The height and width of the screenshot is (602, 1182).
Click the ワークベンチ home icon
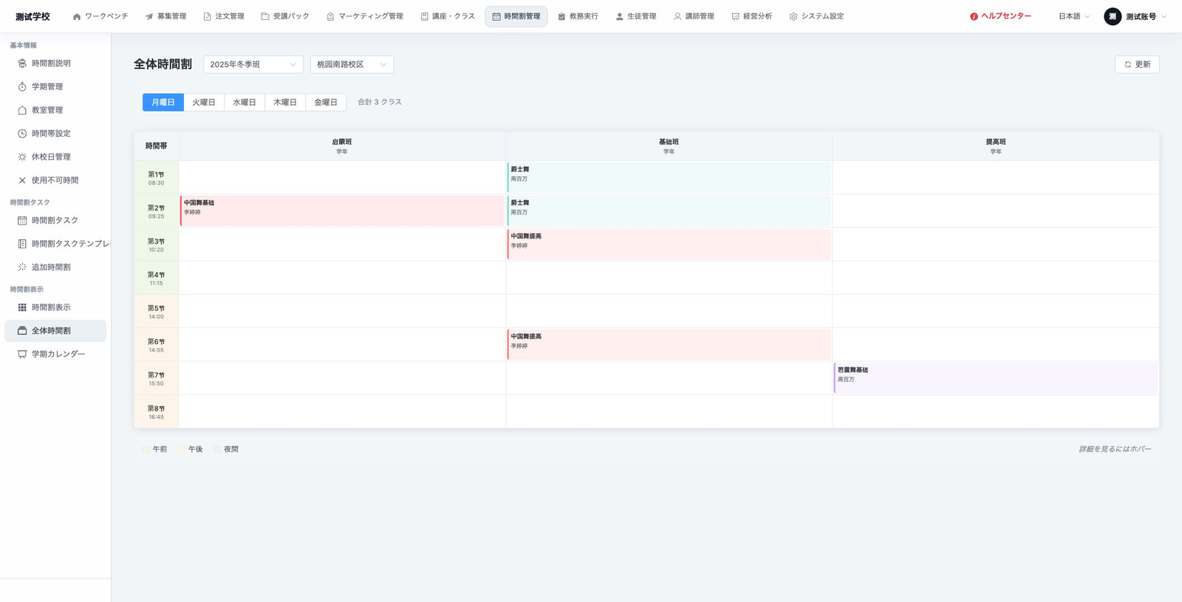coord(77,16)
